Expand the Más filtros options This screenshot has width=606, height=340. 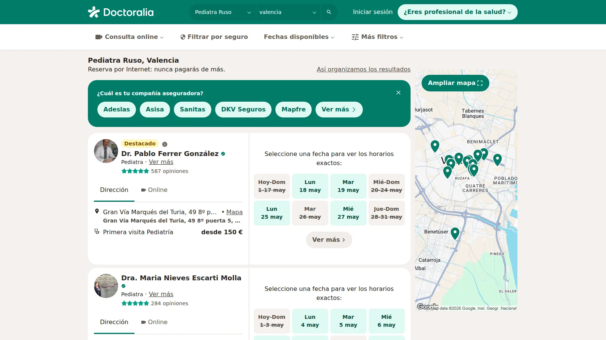pos(378,37)
